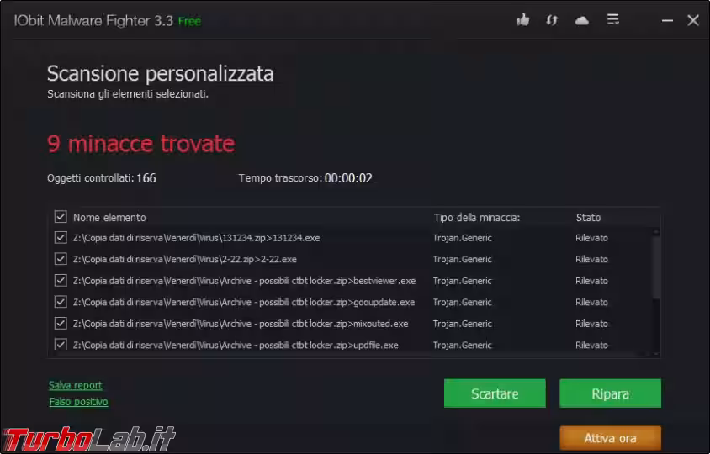Uncheck the 131234.exe threat checkbox
710x454 pixels.
pos(61,238)
